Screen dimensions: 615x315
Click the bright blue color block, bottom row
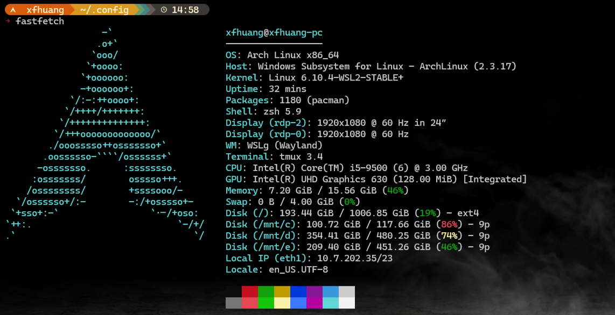coord(298,303)
